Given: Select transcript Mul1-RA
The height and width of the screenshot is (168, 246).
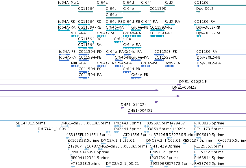Looking at the screenshot, I should coord(75,36).
